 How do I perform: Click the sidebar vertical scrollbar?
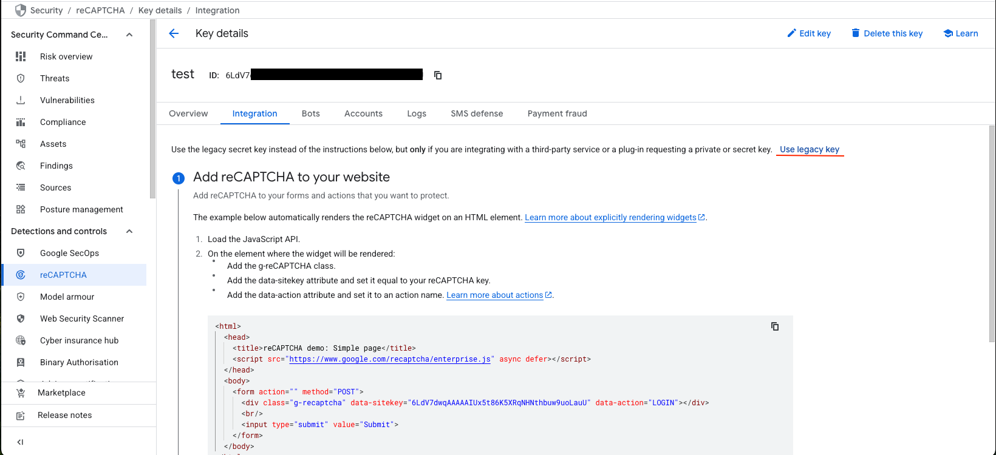pos(152,109)
